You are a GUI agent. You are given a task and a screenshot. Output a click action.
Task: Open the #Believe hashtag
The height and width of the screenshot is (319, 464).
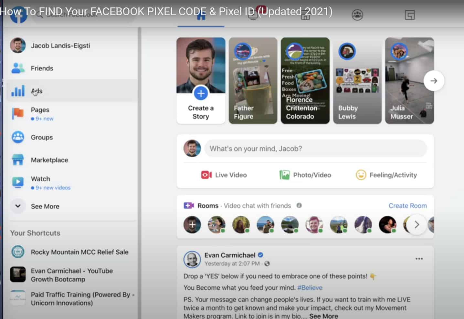310,287
